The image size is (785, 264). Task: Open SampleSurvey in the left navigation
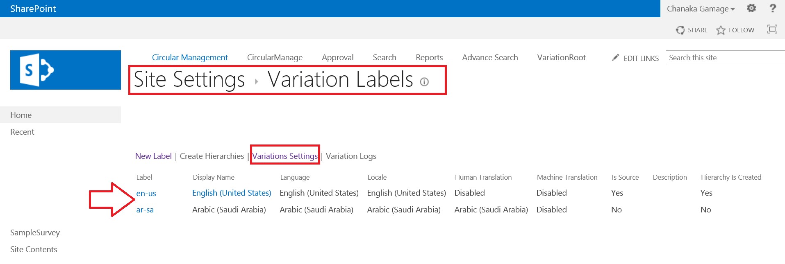(35, 233)
